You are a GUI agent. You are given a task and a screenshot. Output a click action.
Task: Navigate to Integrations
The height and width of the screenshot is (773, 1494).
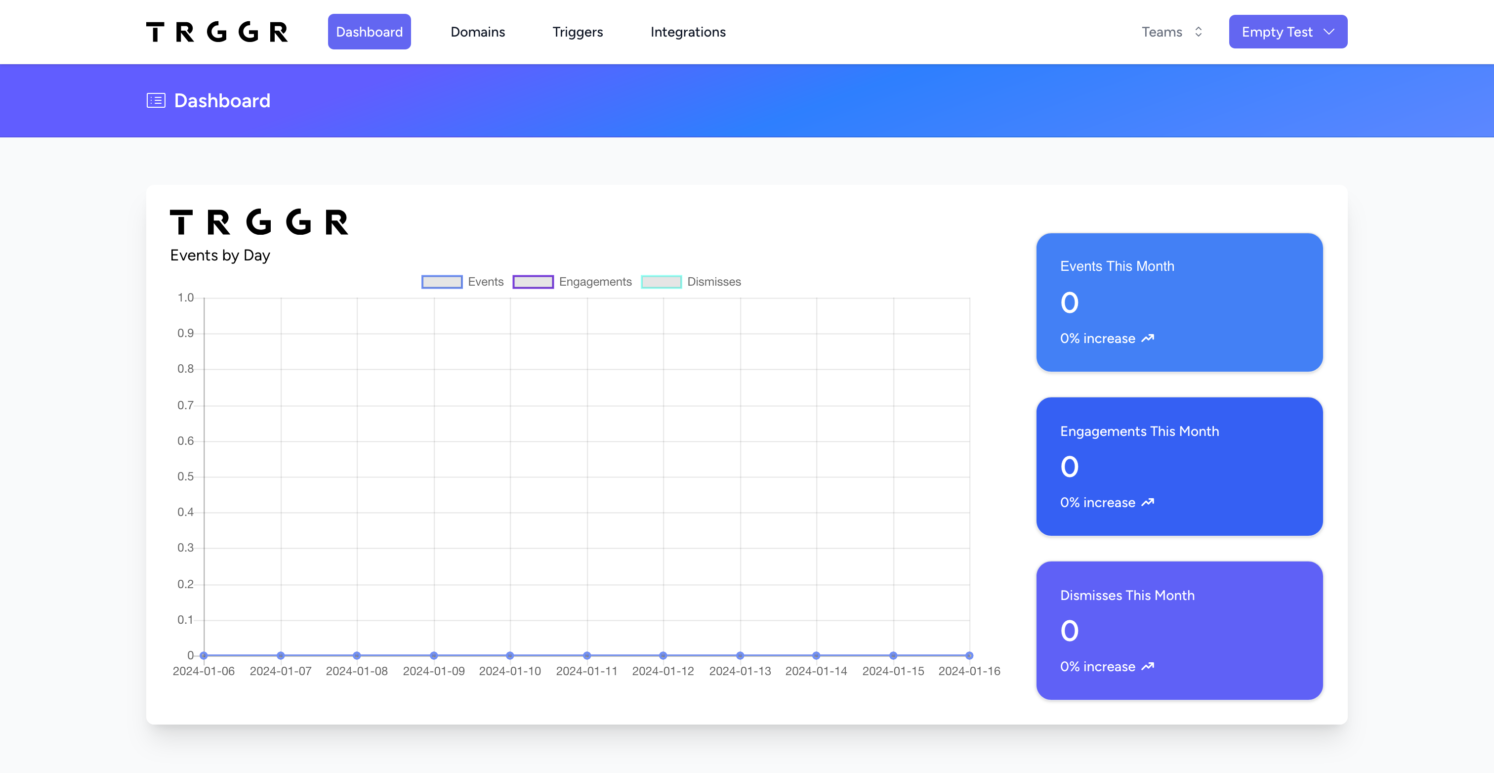tap(688, 32)
